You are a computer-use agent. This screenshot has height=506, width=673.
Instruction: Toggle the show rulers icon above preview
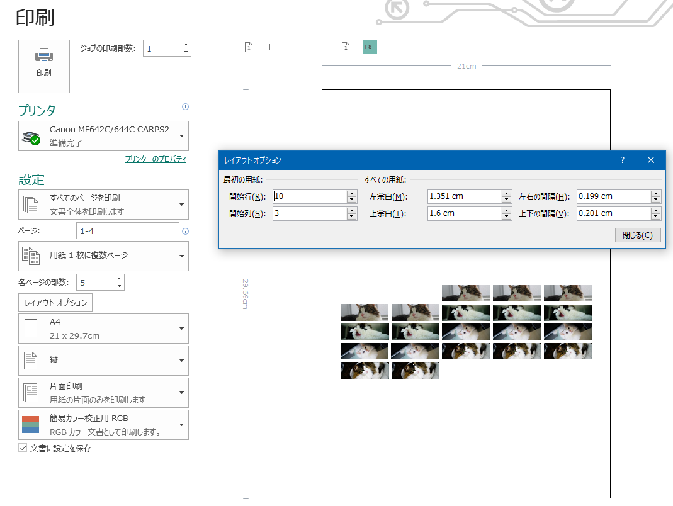pyautogui.click(x=370, y=47)
